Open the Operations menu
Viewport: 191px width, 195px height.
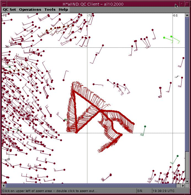30,9
